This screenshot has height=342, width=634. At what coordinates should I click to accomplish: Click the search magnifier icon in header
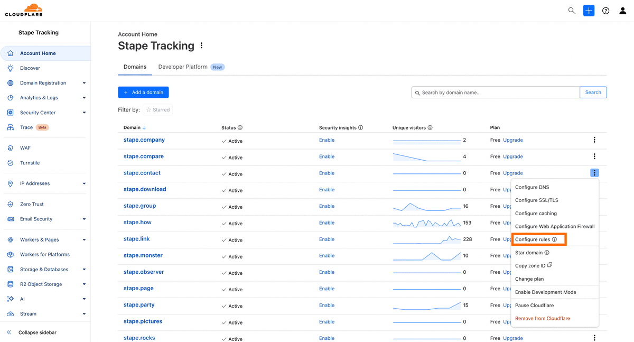pyautogui.click(x=572, y=11)
